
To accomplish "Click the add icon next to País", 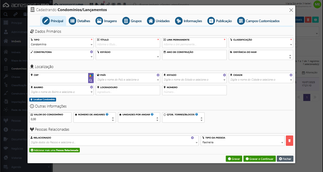I will (x=158, y=75).
